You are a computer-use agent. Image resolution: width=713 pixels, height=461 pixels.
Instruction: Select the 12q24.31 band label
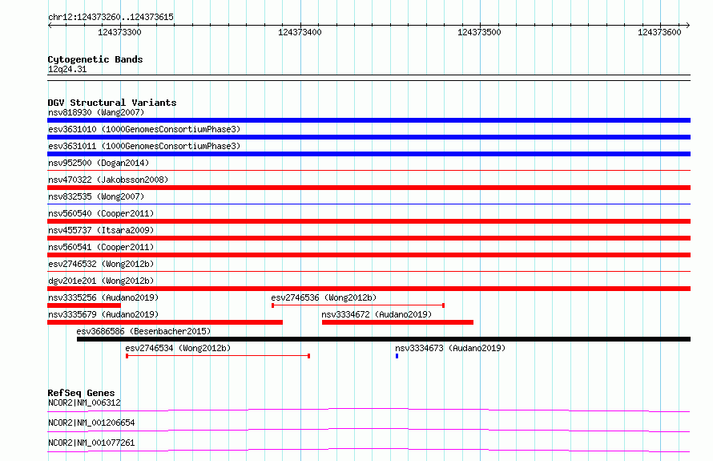coord(67,69)
